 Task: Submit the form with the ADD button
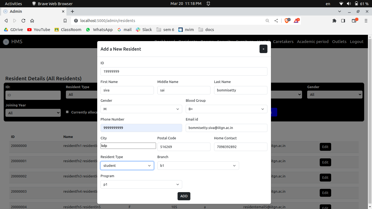tap(184, 196)
